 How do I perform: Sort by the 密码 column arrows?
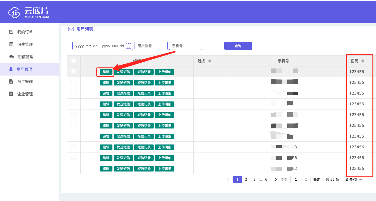(x=363, y=61)
